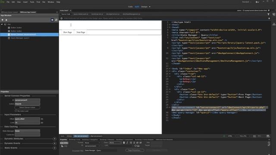
Task: Click the Limit parameter input field
Action: (x=27, y=122)
